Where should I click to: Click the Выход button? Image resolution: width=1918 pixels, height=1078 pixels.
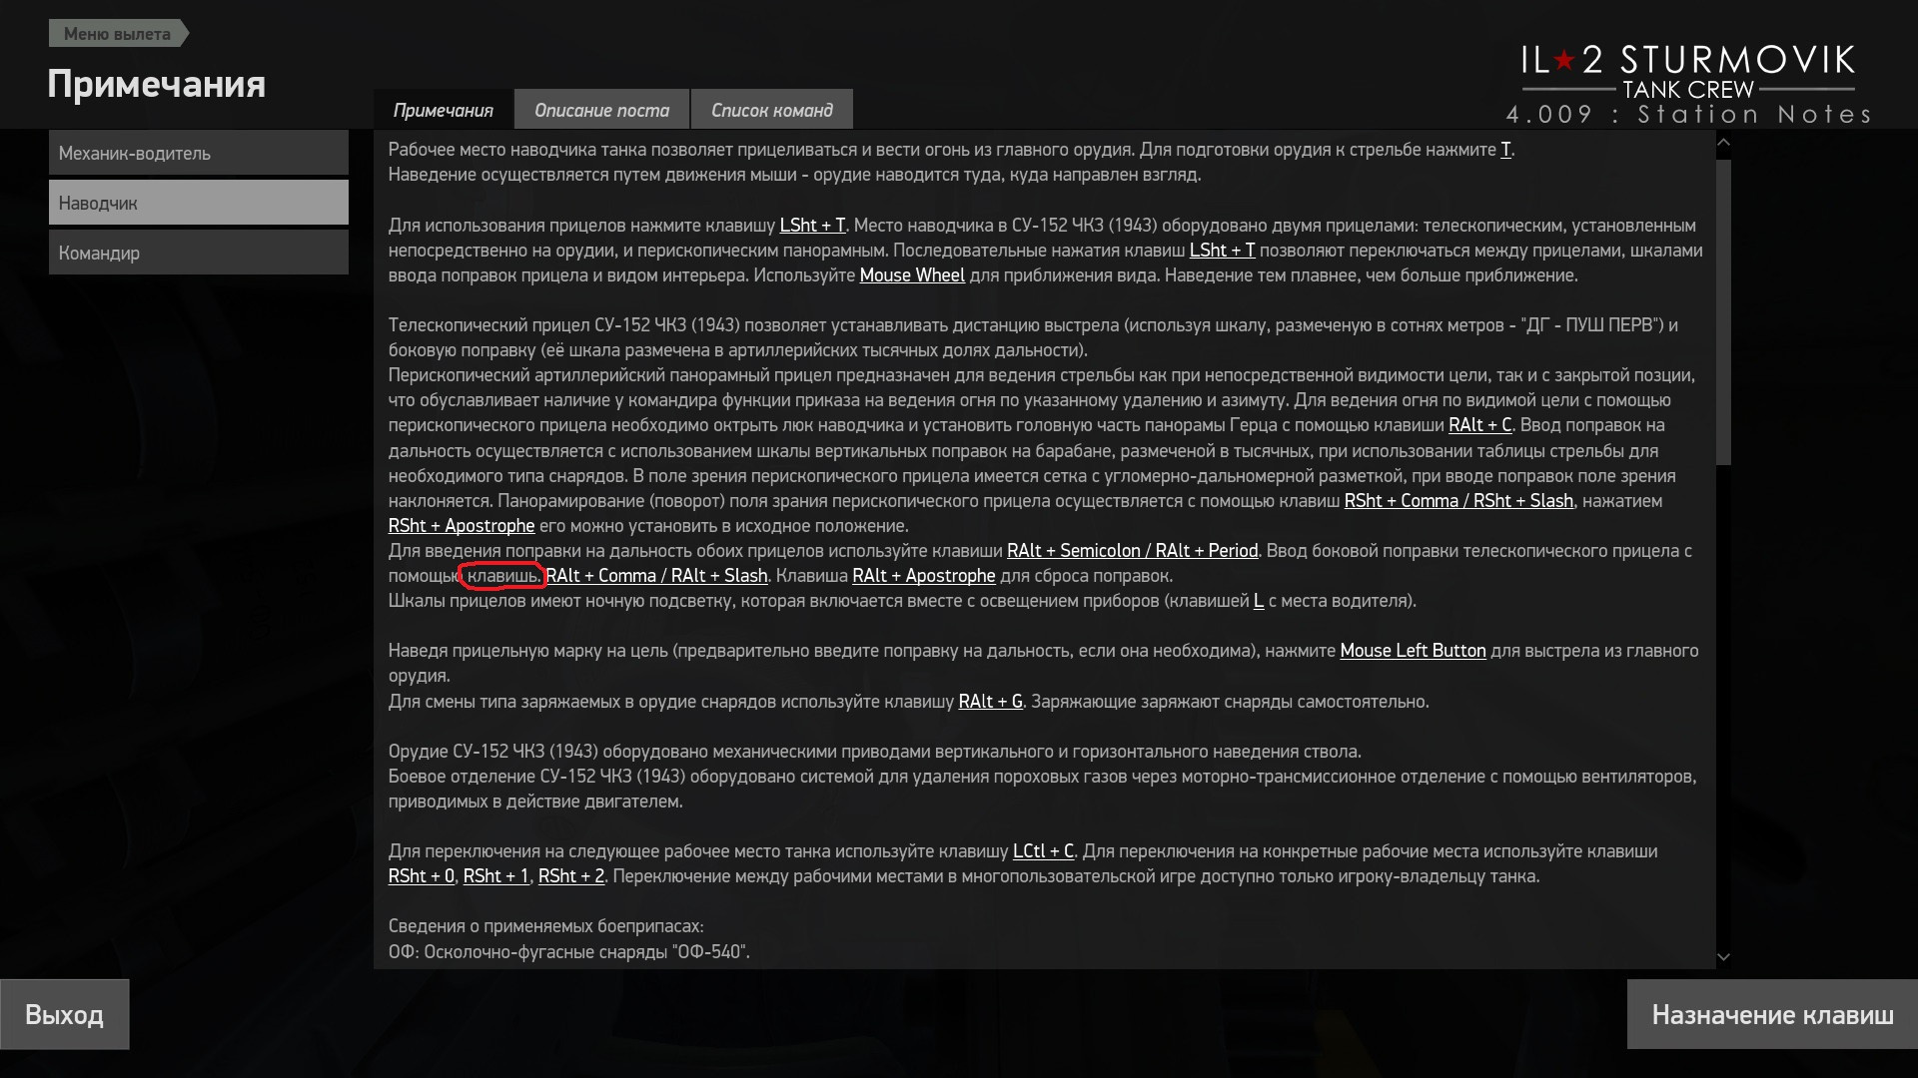[65, 1014]
